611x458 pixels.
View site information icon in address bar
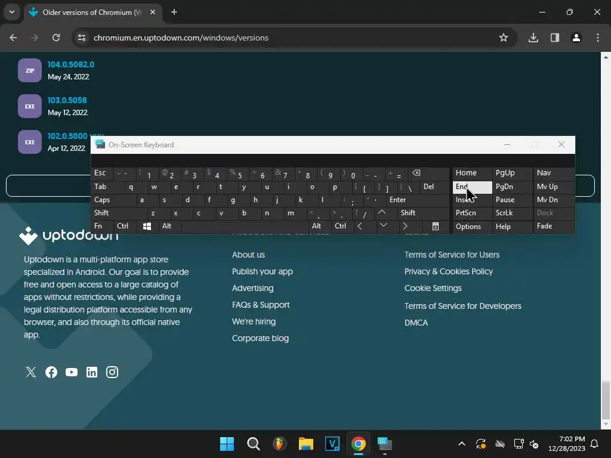tap(82, 38)
